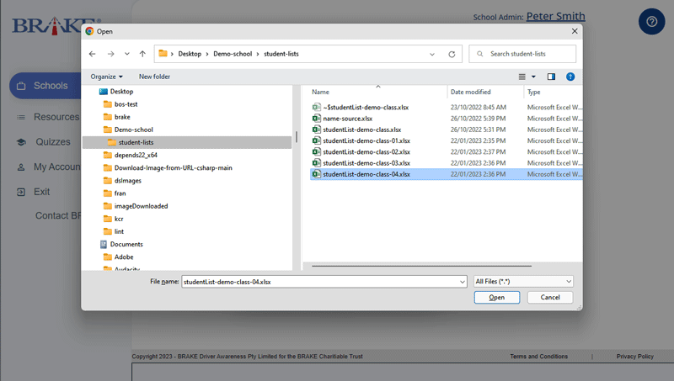Viewport: 674px width, 381px height.
Task: Click the Peter Smith admin link
Action: coord(555,16)
